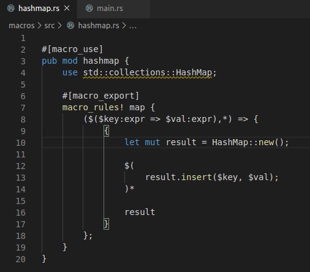Select 'src' breadcrumb segment
Screen dimensions: 310x272
(x=50, y=26)
